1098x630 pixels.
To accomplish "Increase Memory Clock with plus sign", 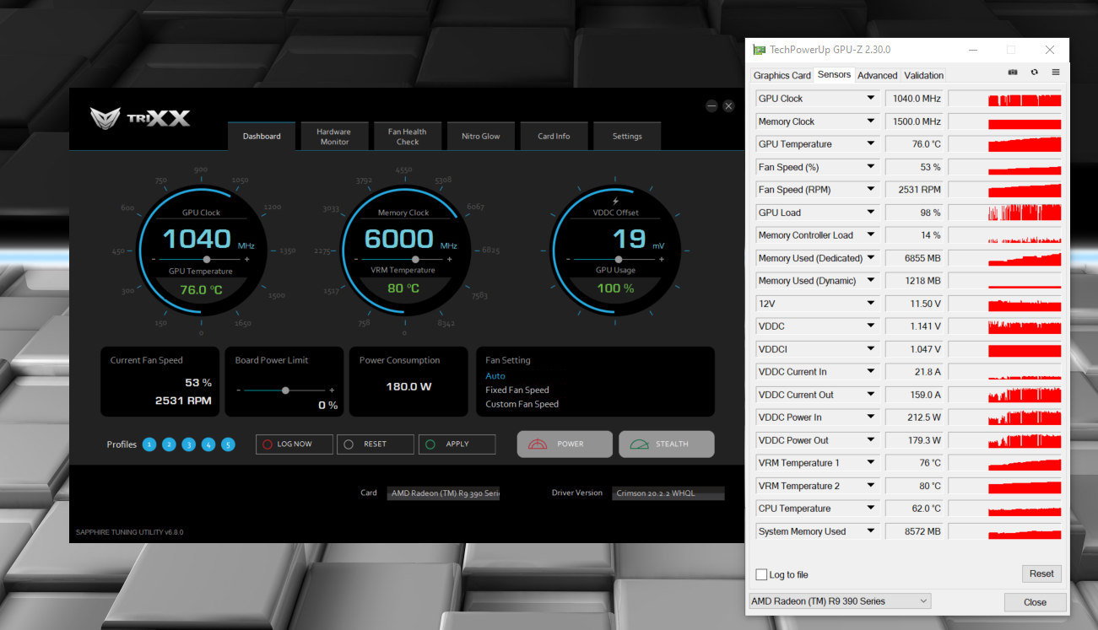I will [x=450, y=259].
